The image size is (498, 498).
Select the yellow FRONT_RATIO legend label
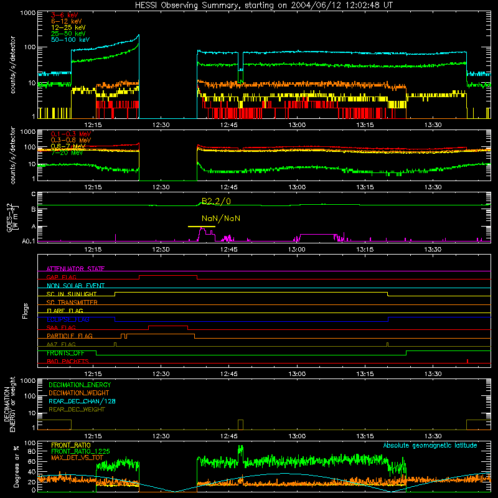[x=71, y=445]
